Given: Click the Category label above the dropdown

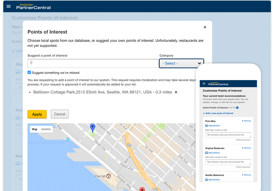Looking at the screenshot, I should [x=167, y=55].
